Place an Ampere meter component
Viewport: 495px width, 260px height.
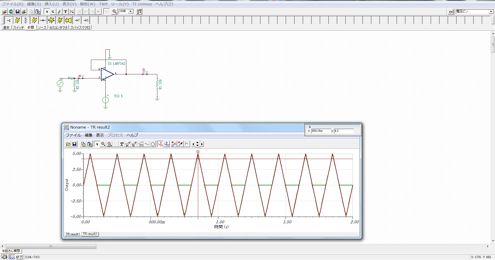coord(34,20)
